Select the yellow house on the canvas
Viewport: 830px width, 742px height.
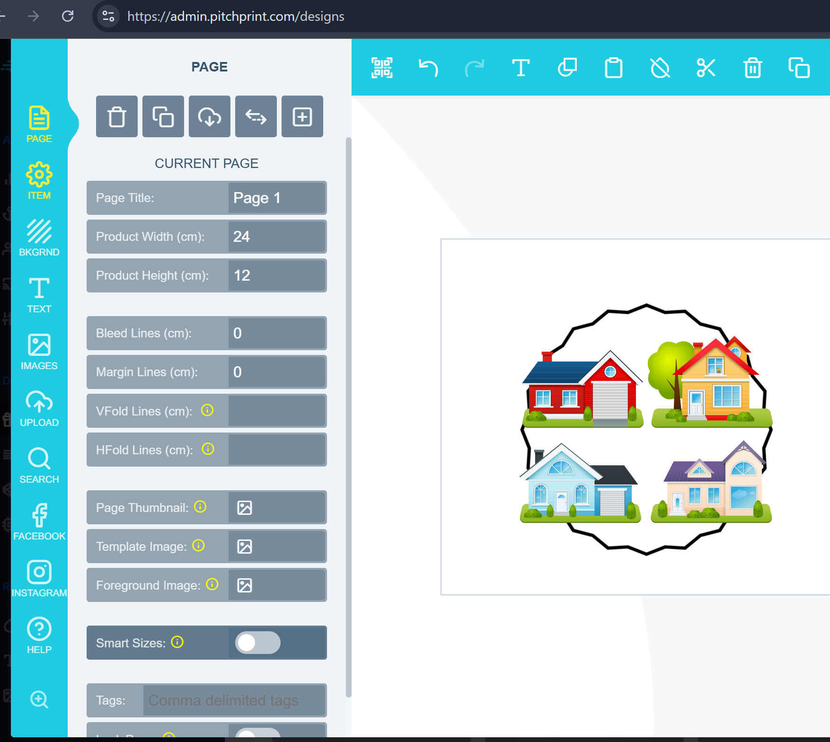click(711, 381)
